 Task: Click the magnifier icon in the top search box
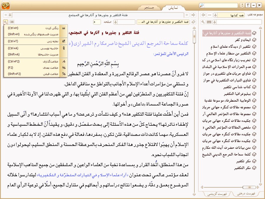click(x=201, y=5)
